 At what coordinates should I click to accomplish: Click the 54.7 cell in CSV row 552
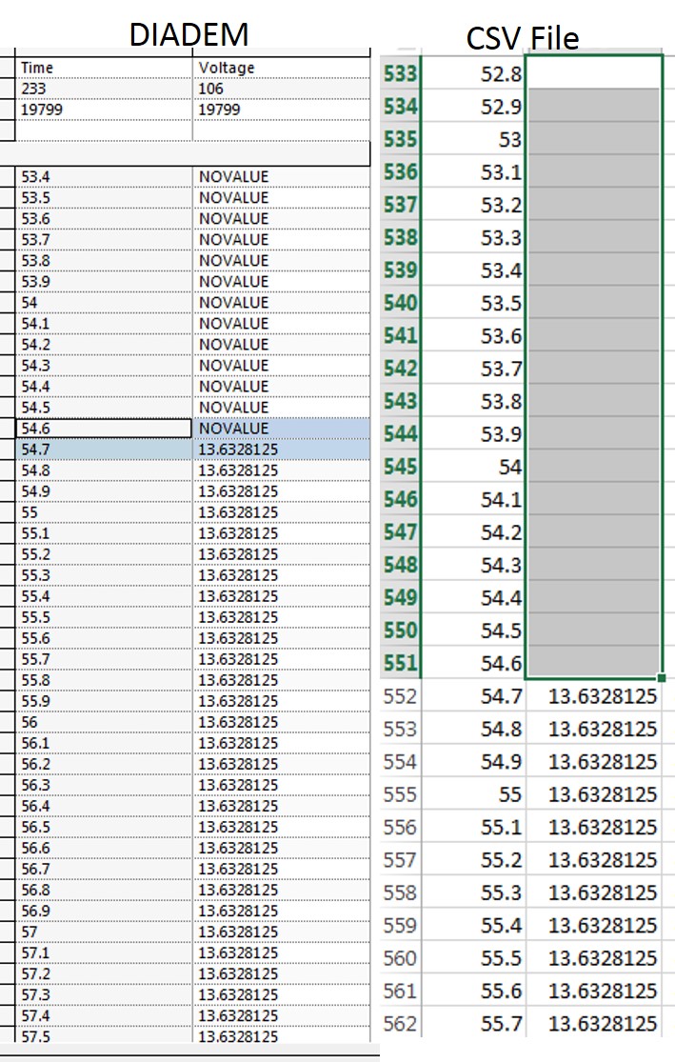(473, 696)
